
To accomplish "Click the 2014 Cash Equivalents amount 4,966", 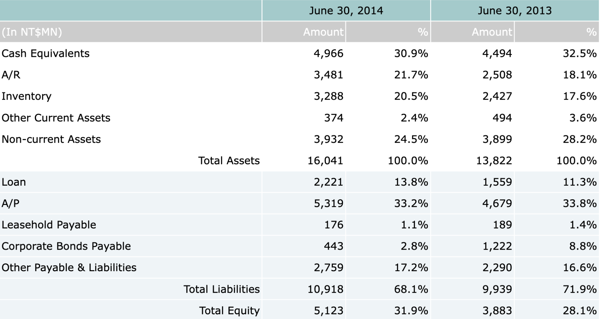I will (328, 53).
